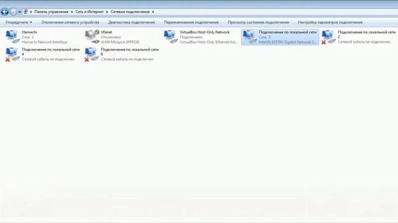398x223 pixels.
Task: Click Hamachi Network Interface text
Action: (x=45, y=42)
